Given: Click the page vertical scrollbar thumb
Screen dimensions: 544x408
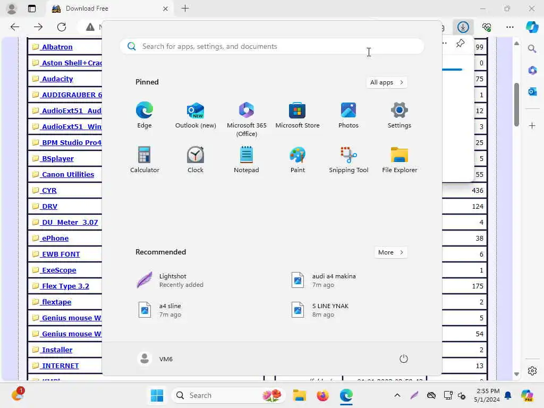Looking at the screenshot, I should pyautogui.click(x=516, y=104).
